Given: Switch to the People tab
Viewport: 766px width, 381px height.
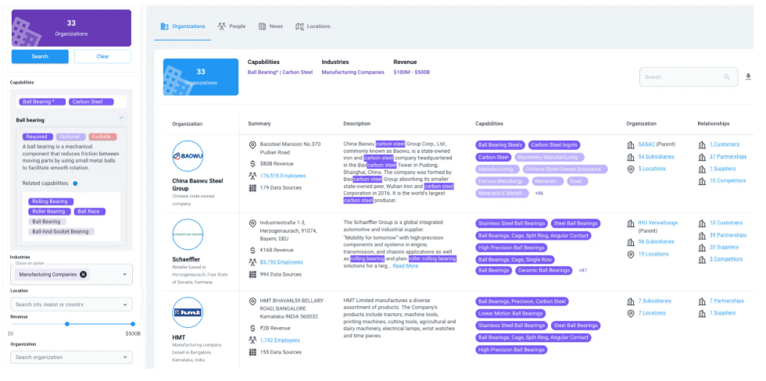Looking at the screenshot, I should pyautogui.click(x=231, y=27).
